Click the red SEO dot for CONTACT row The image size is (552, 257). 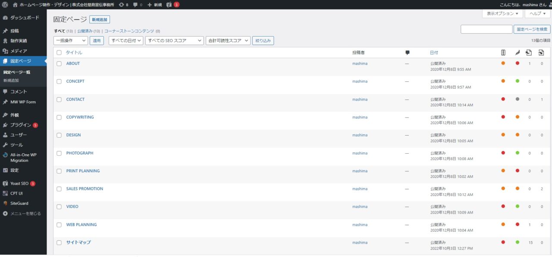click(x=503, y=99)
